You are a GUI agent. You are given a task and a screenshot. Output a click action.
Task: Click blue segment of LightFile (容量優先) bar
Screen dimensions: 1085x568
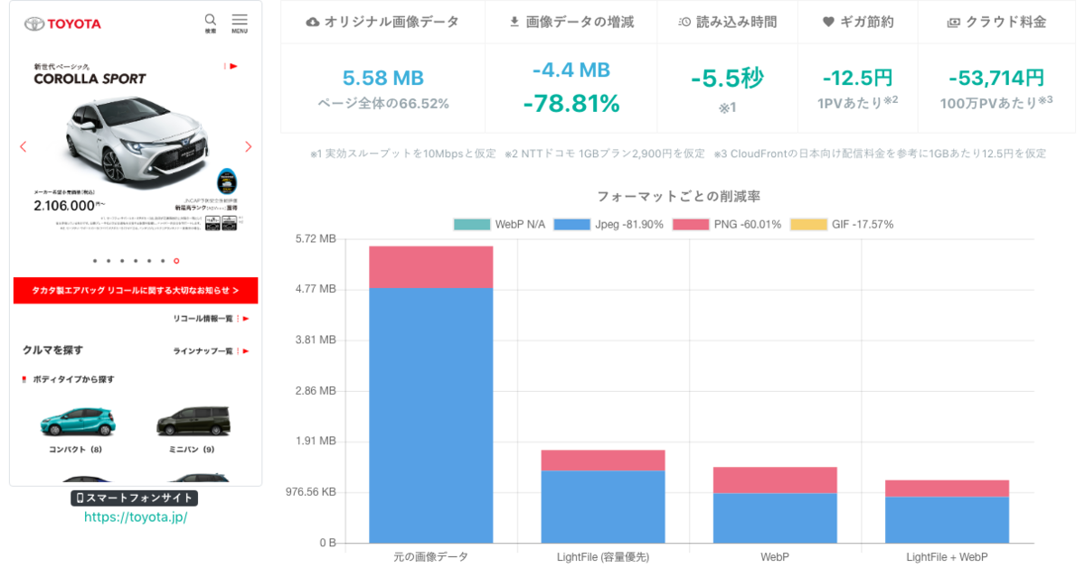(603, 507)
